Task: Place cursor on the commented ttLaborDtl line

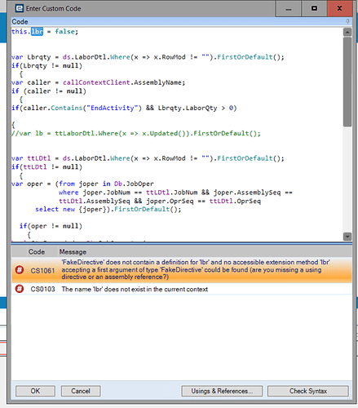Action: tap(136, 134)
